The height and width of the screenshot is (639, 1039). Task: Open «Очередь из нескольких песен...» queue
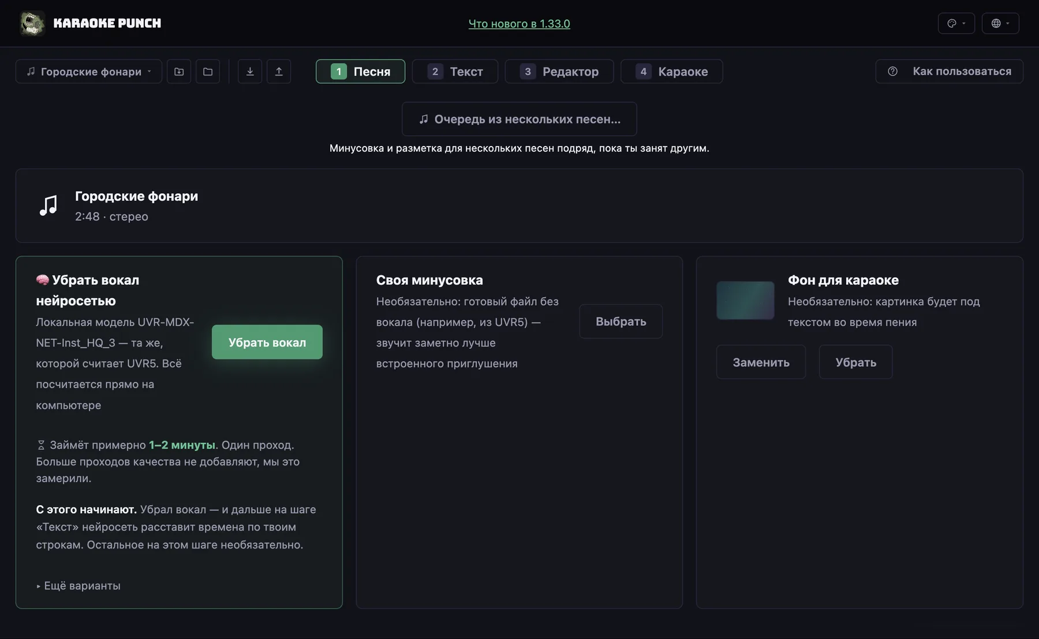pos(519,119)
